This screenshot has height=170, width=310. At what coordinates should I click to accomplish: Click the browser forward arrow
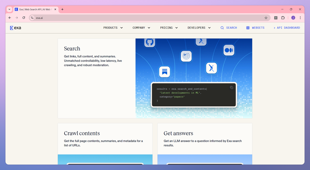pos(17,18)
